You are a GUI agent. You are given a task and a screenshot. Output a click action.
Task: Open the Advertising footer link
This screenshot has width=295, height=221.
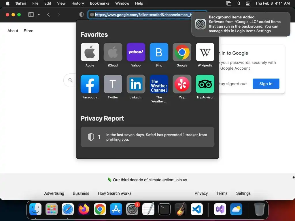click(54, 193)
